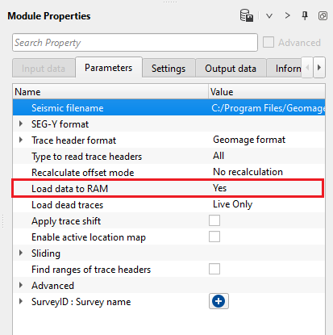The image size is (333, 335).
Task: Open the Output data tab
Action: [x=231, y=69]
